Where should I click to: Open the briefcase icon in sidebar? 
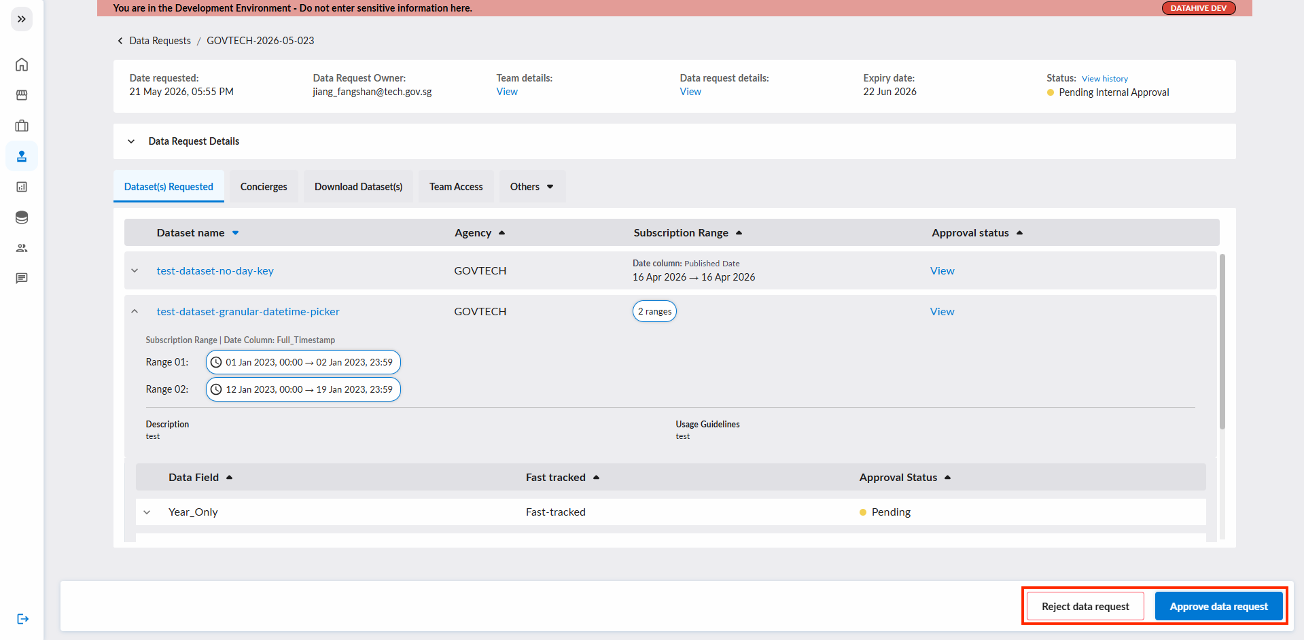(x=22, y=126)
